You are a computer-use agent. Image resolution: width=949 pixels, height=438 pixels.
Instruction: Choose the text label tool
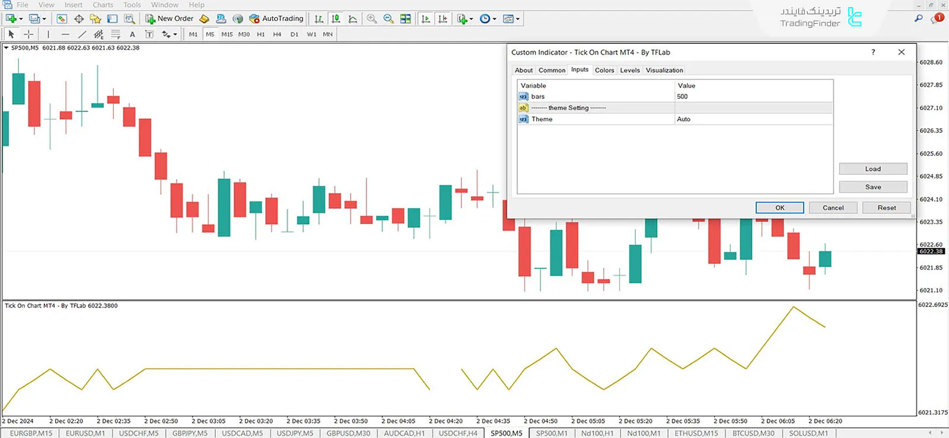pyautogui.click(x=132, y=34)
